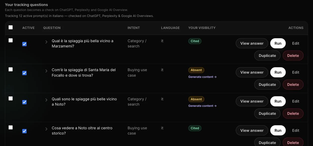Image resolution: width=313 pixels, height=146 pixels.
Task: Duplicate the Santa Maria del Focallo question
Action: (x=267, y=85)
